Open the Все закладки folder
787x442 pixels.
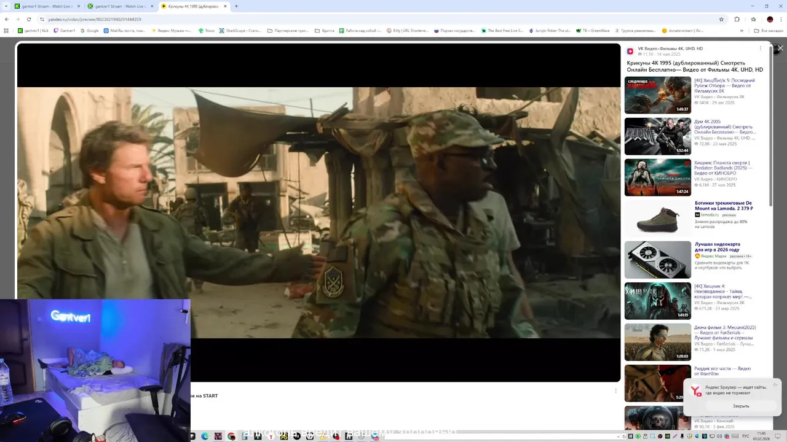click(x=769, y=30)
